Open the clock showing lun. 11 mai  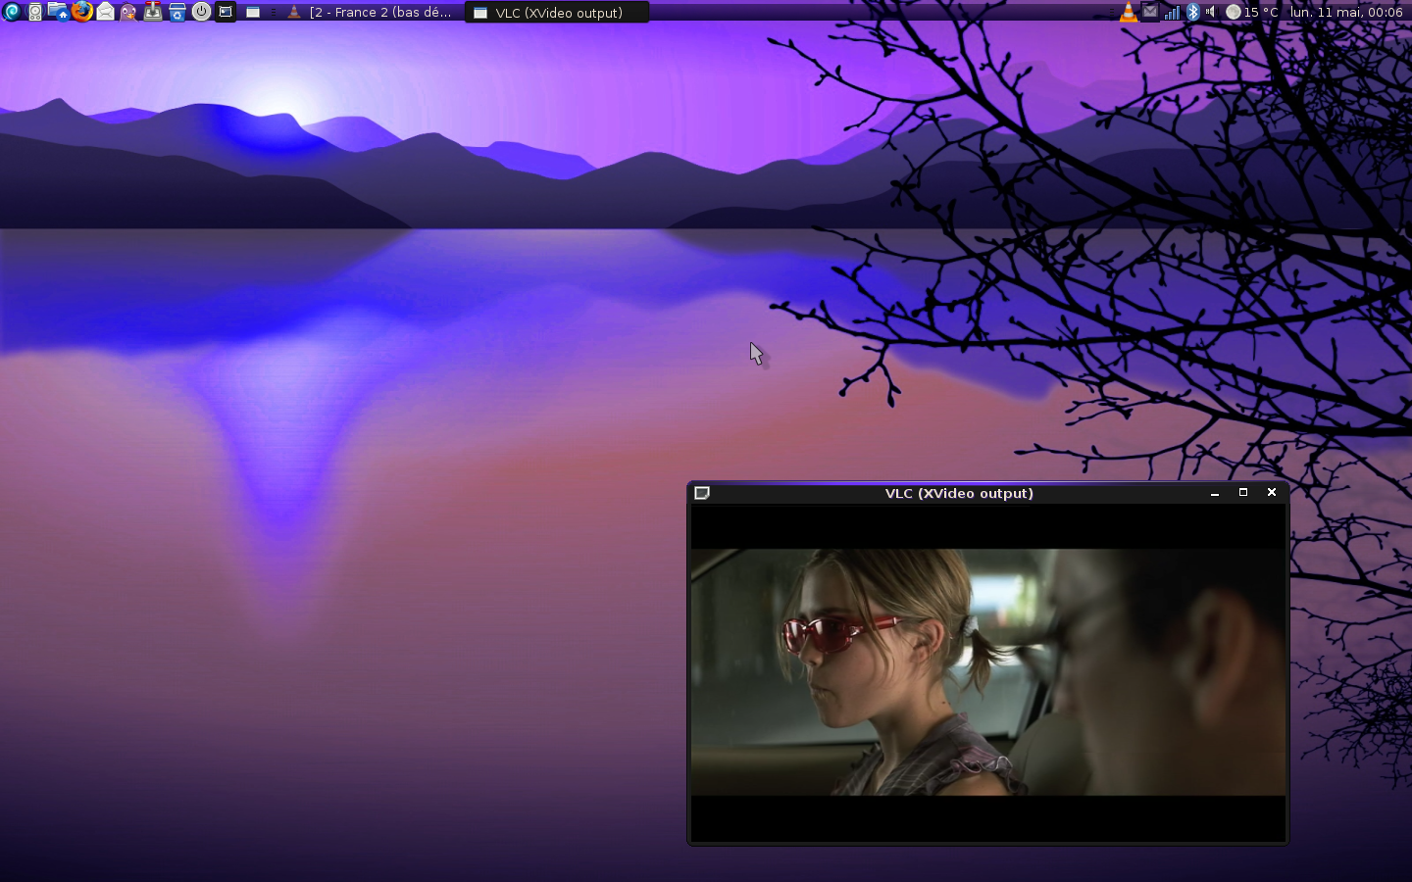pos(1346,12)
